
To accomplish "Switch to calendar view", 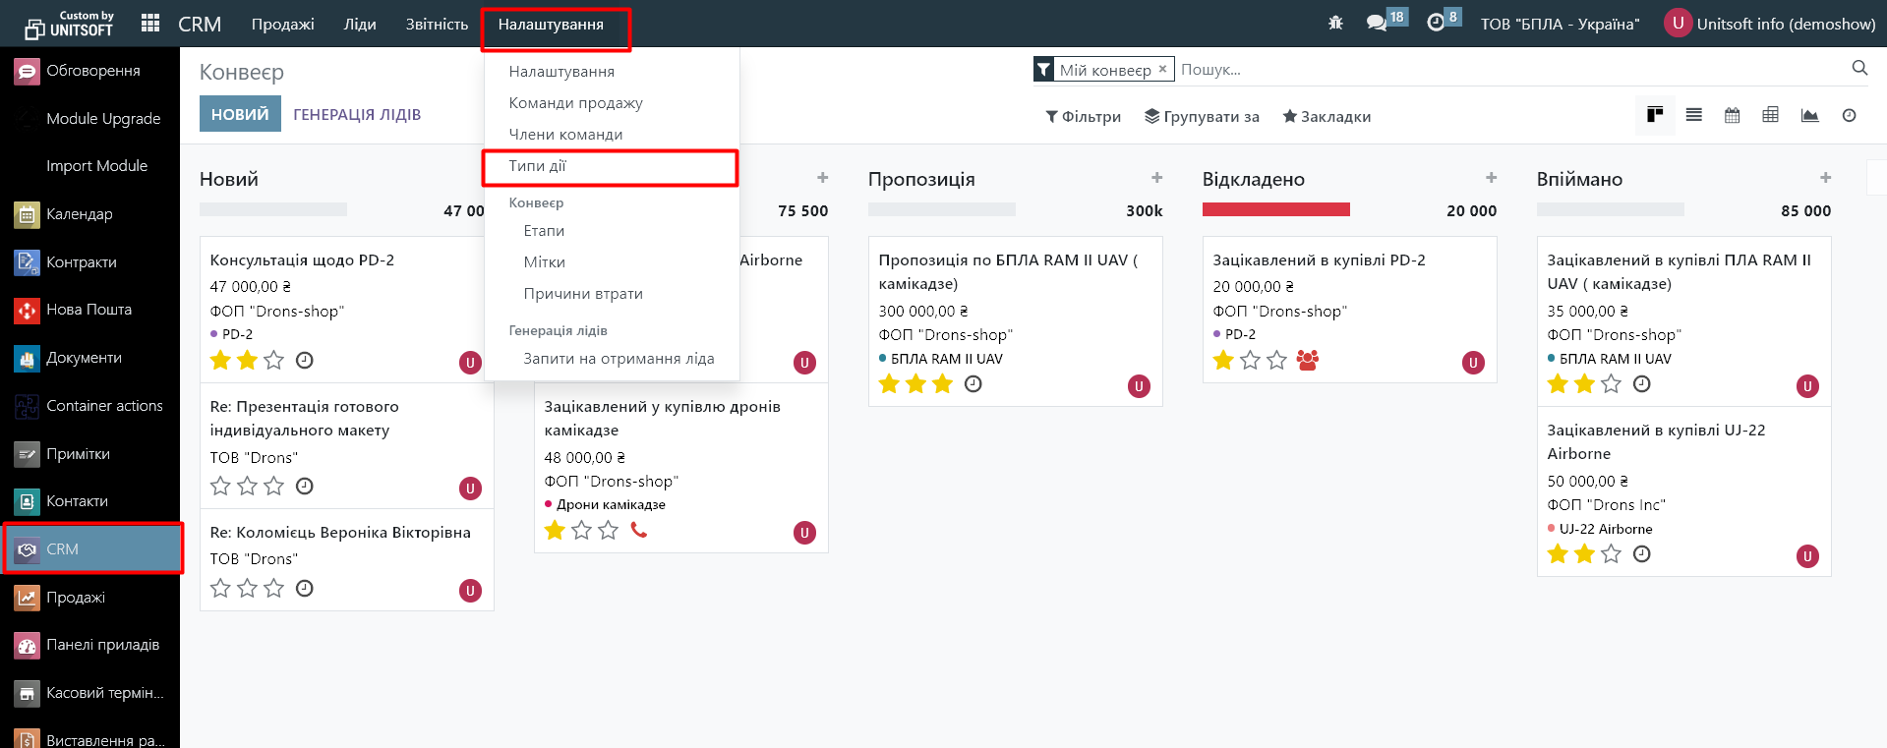I will pyautogui.click(x=1732, y=115).
